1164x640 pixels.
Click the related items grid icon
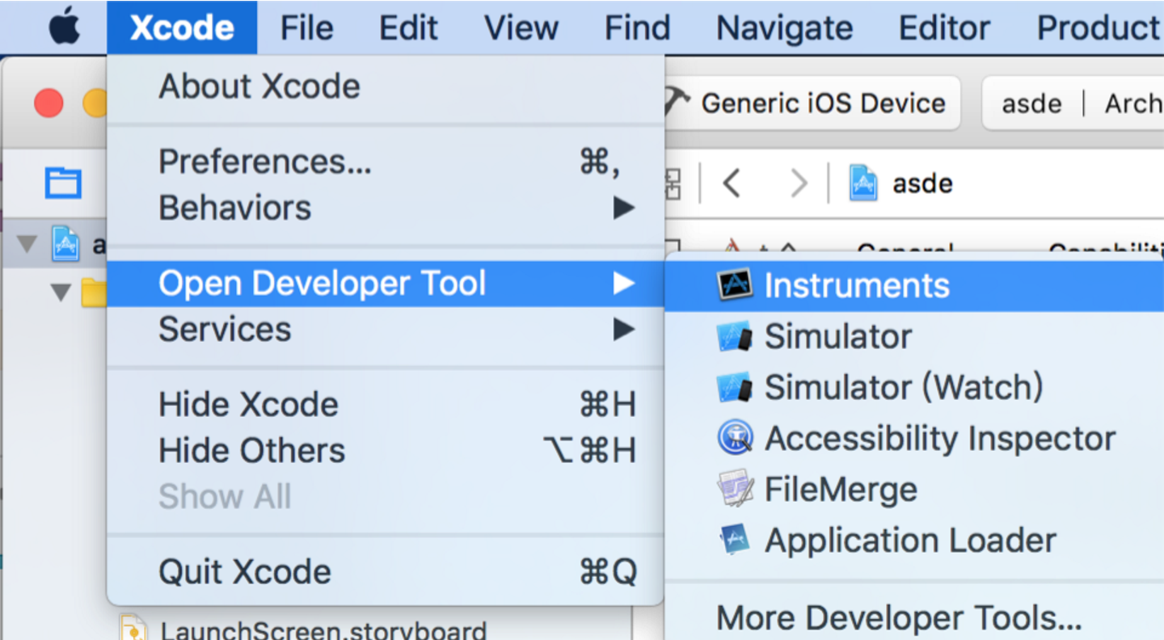point(673,183)
